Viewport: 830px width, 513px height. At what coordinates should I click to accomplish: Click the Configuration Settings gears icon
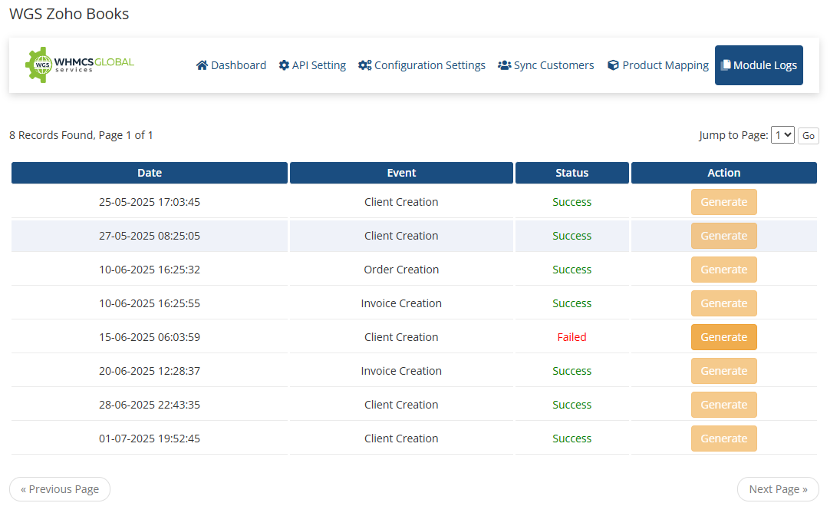tap(365, 65)
